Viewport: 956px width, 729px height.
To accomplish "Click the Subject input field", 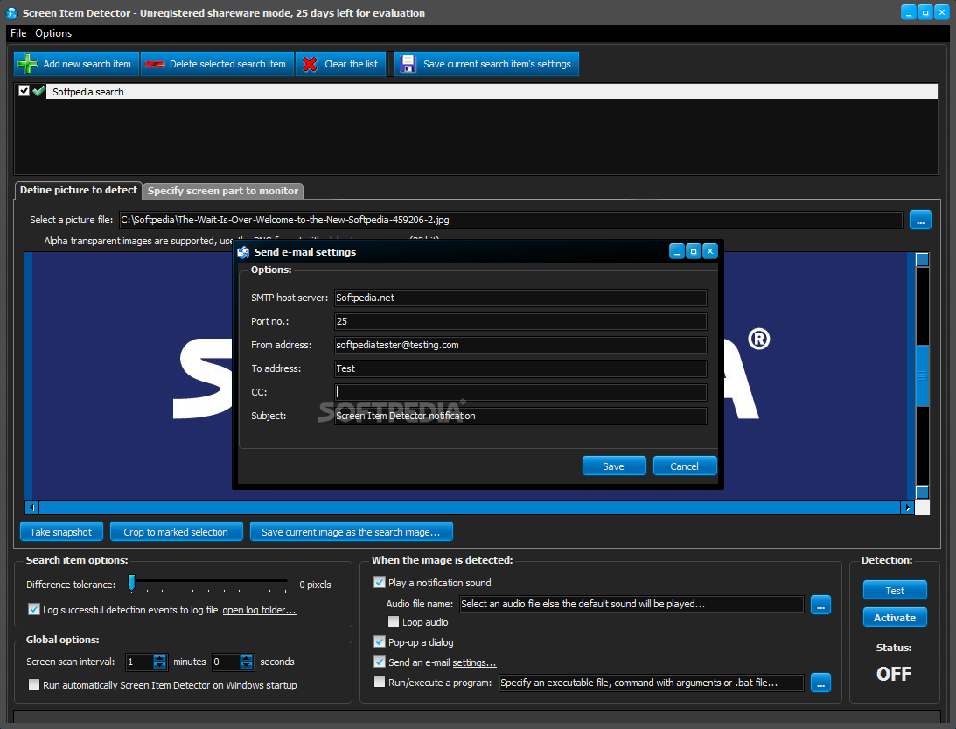I will click(x=520, y=416).
